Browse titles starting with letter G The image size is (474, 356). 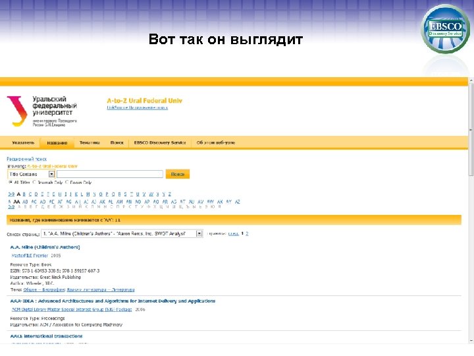click(x=53, y=194)
